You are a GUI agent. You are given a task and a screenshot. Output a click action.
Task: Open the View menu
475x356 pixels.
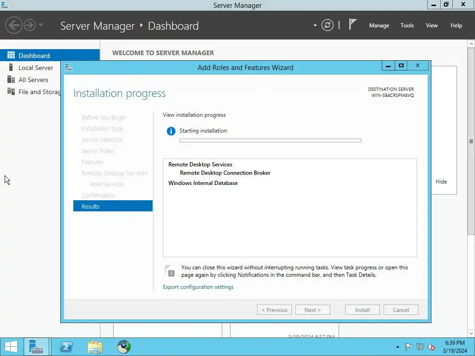coord(431,25)
